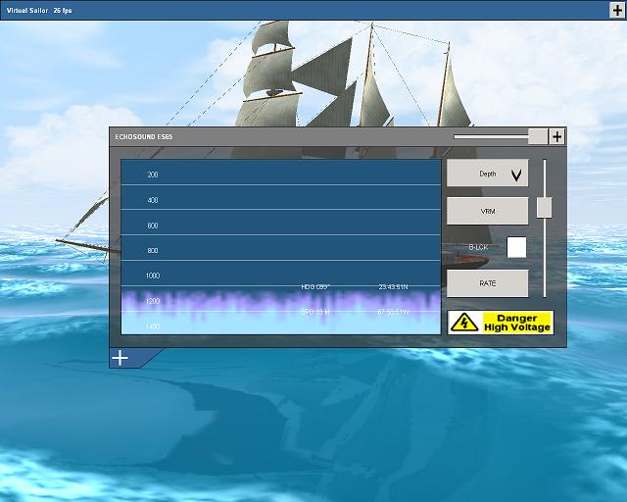Click the plus icon on the Echosound panel header
This screenshot has width=627, height=502.
point(556,136)
